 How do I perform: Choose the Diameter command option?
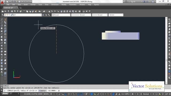(42, 91)
